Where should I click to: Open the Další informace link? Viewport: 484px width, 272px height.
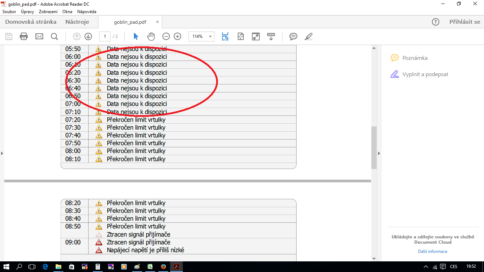pos(432,251)
